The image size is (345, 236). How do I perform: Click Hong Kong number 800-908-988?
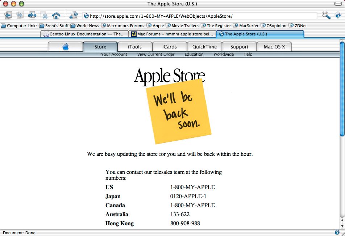click(x=185, y=223)
